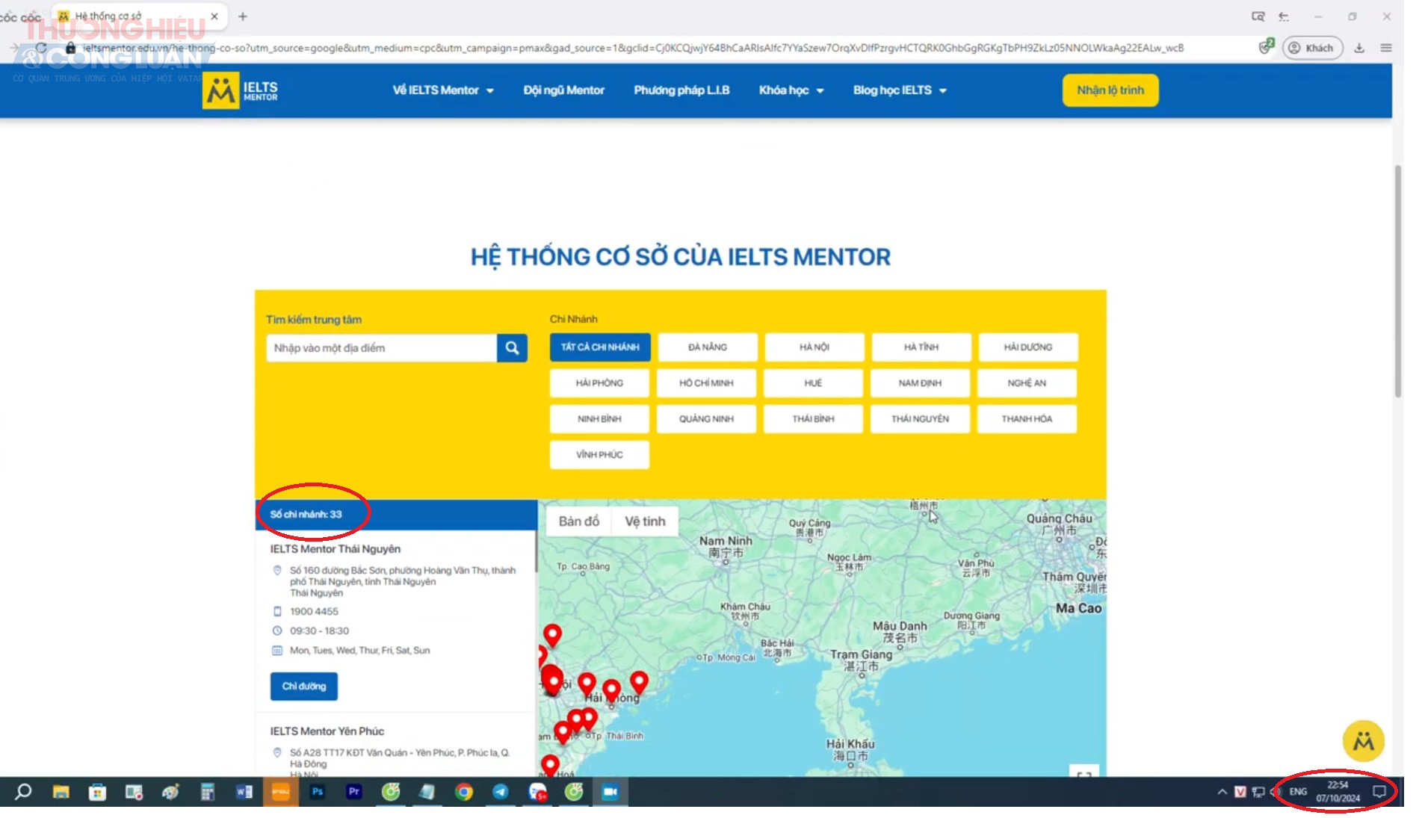Open Word from the taskbar
Viewport: 1422px width, 818px height.
tap(244, 792)
